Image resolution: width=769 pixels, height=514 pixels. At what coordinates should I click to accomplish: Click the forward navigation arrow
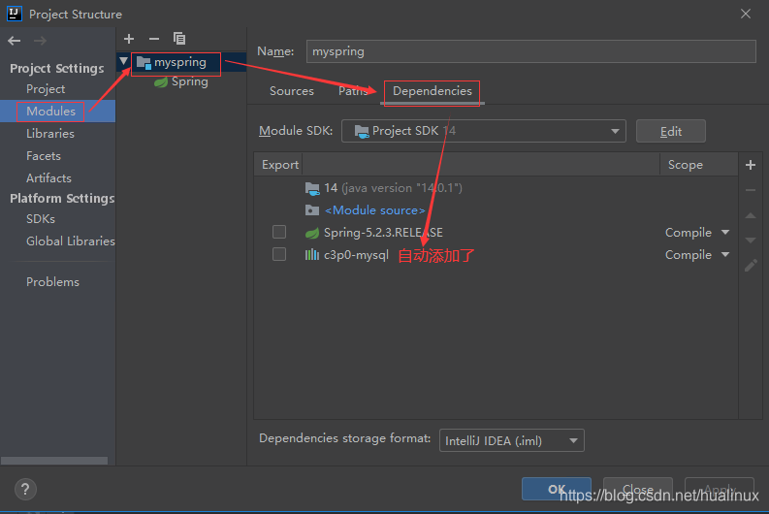coord(40,41)
